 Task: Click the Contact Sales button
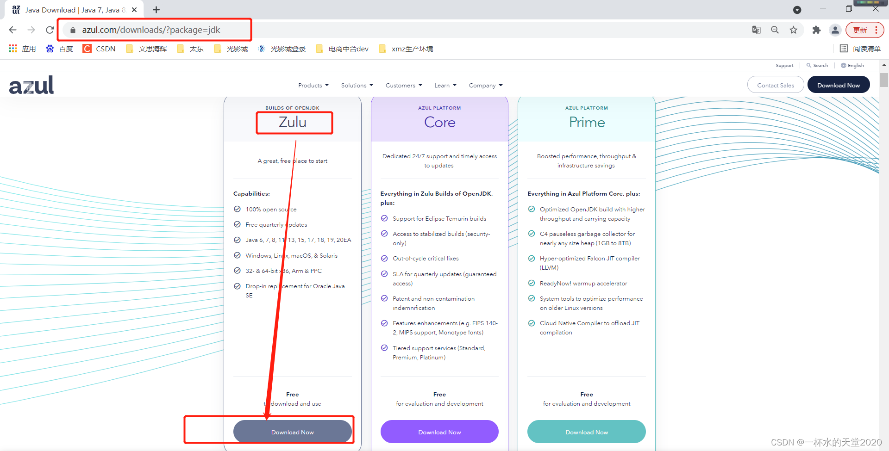pos(776,85)
